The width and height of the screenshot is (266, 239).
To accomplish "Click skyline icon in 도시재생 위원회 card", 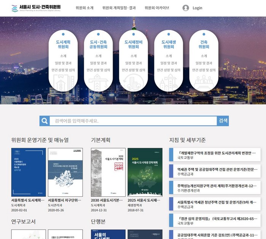I will click(168, 81).
